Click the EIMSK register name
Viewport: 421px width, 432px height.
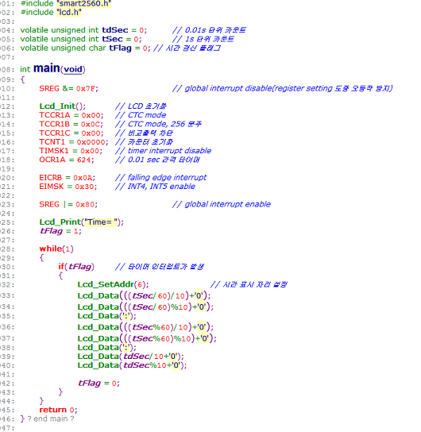52,187
